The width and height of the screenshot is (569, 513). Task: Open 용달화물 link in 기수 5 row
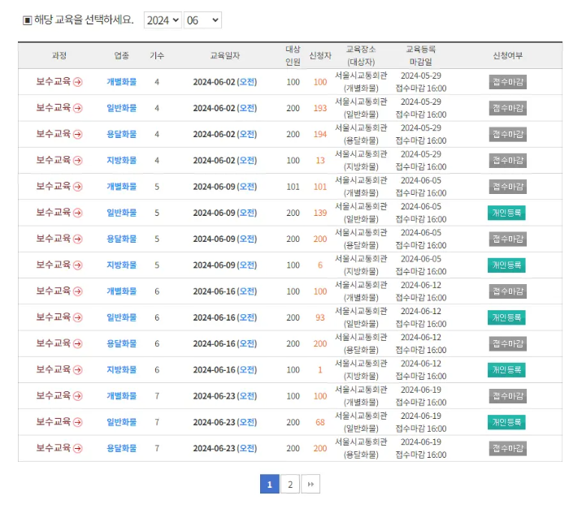click(x=122, y=239)
